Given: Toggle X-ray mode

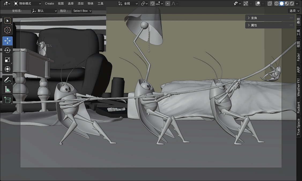Looking at the screenshot, I should tap(270, 3).
